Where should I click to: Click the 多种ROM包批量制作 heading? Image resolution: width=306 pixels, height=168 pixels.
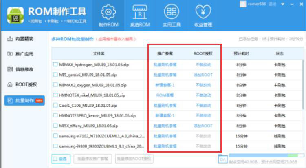click(73, 39)
